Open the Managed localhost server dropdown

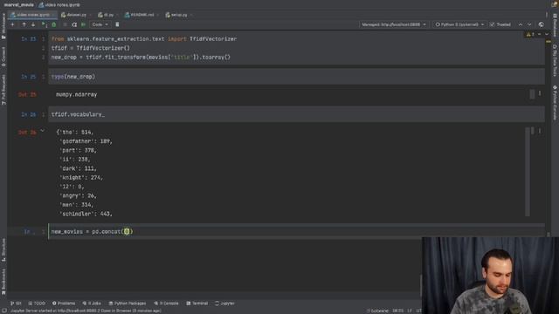tap(394, 24)
